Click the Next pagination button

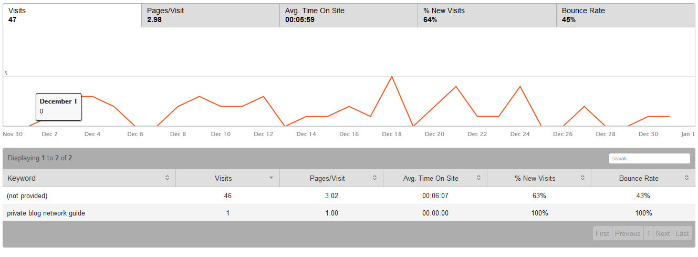click(x=663, y=233)
